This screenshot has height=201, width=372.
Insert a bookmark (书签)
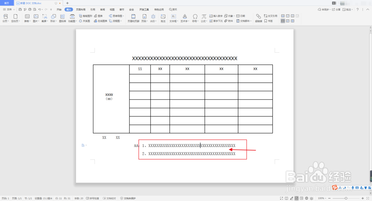pyautogui.click(x=269, y=21)
